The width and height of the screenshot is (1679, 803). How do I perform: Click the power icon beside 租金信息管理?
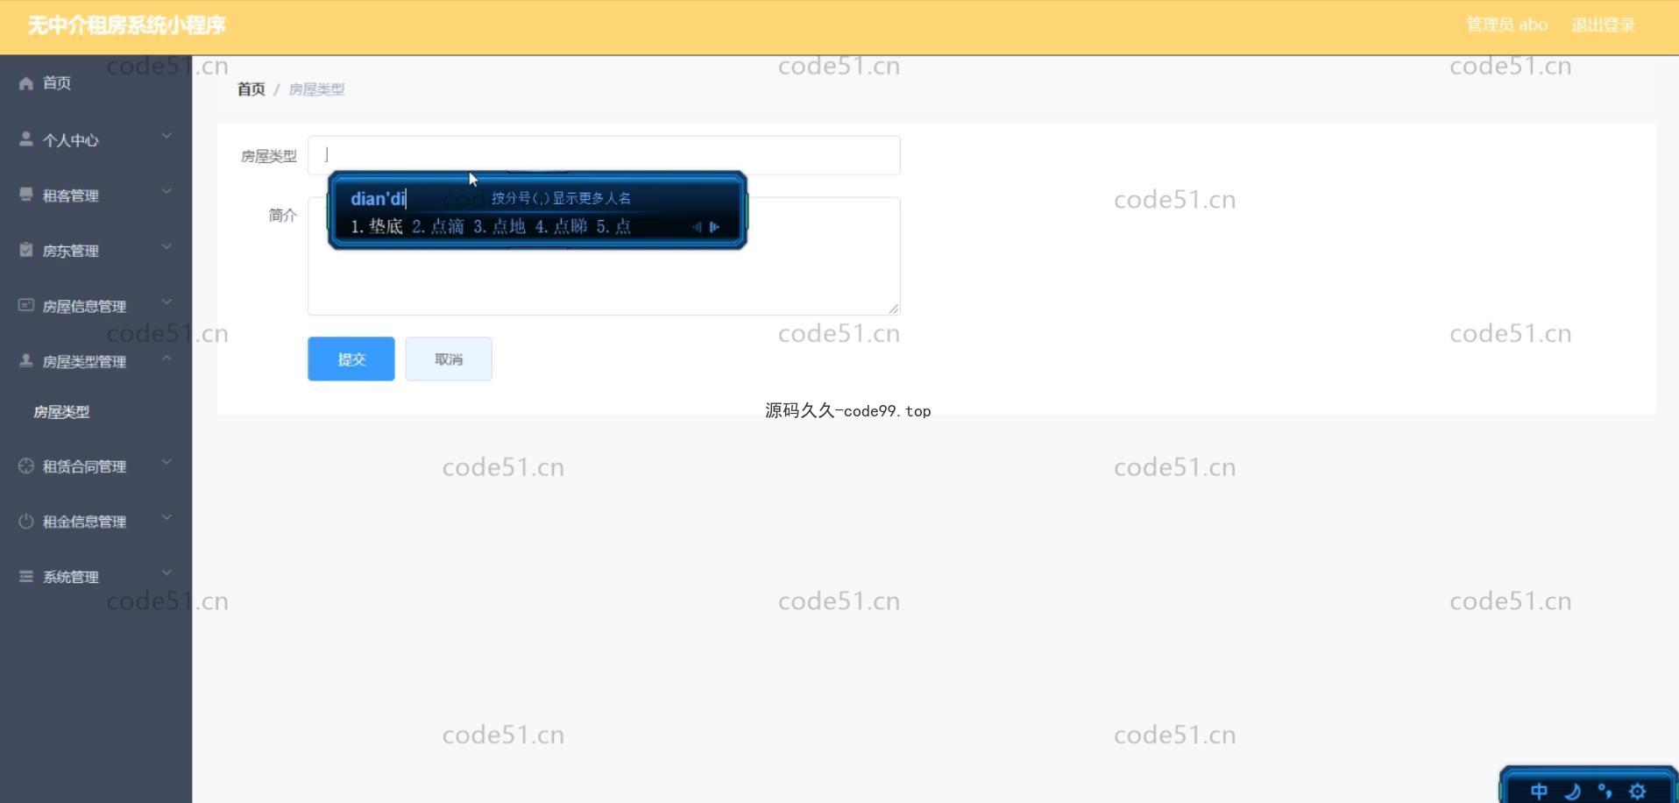26,522
